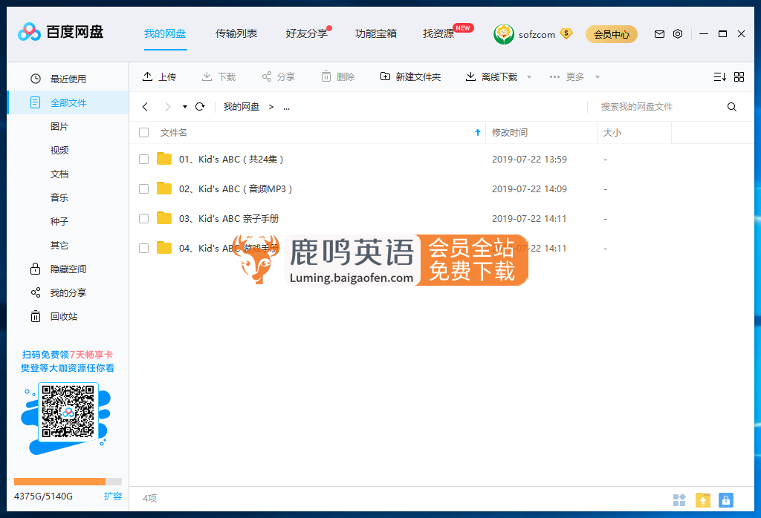Open the settings hexagon icon
The width and height of the screenshot is (761, 518).
[x=678, y=34]
